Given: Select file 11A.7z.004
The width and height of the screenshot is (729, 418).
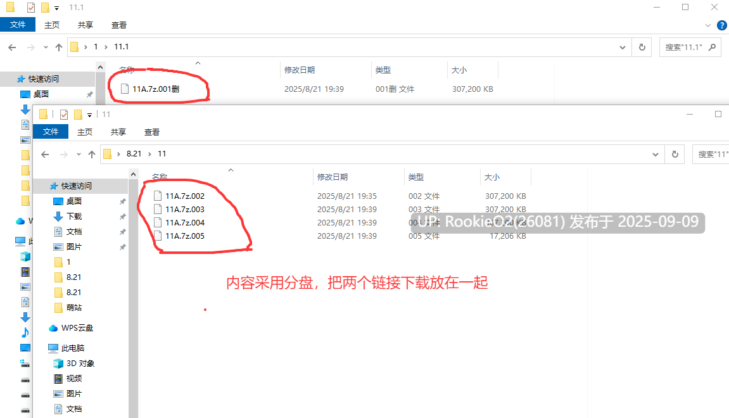Looking at the screenshot, I should click(184, 223).
